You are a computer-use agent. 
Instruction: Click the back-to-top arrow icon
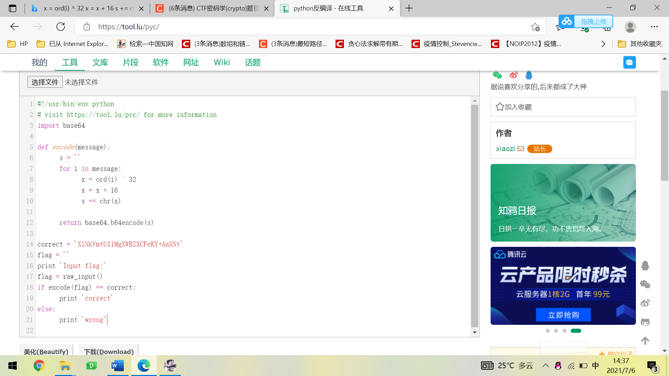click(645, 341)
